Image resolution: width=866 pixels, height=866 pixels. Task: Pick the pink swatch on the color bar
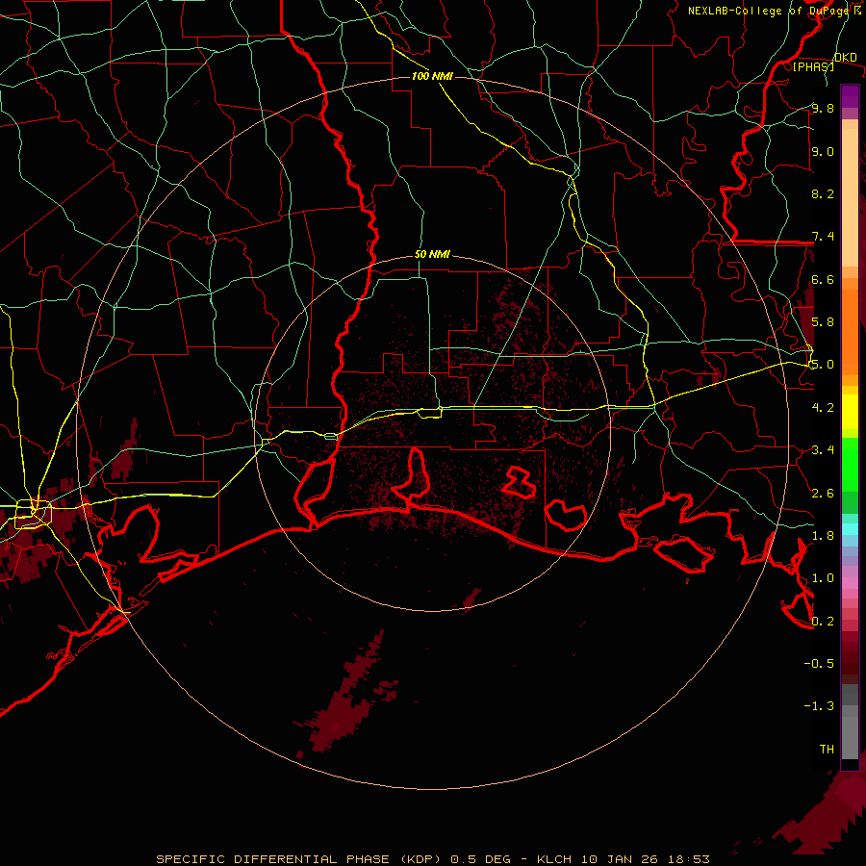click(850, 583)
